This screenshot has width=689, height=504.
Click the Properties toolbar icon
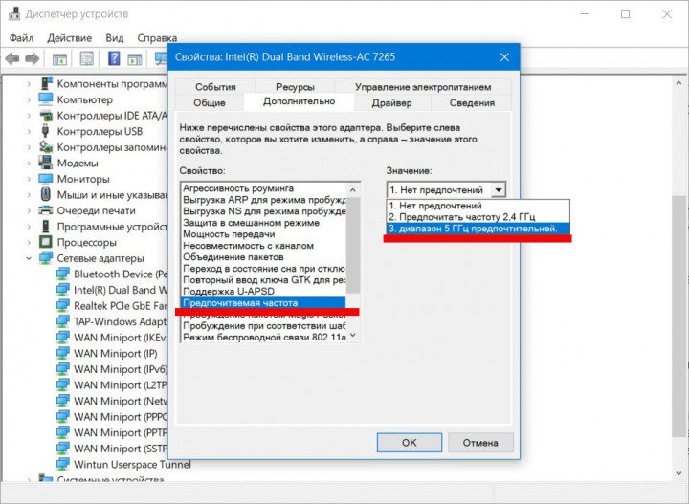coord(87,58)
